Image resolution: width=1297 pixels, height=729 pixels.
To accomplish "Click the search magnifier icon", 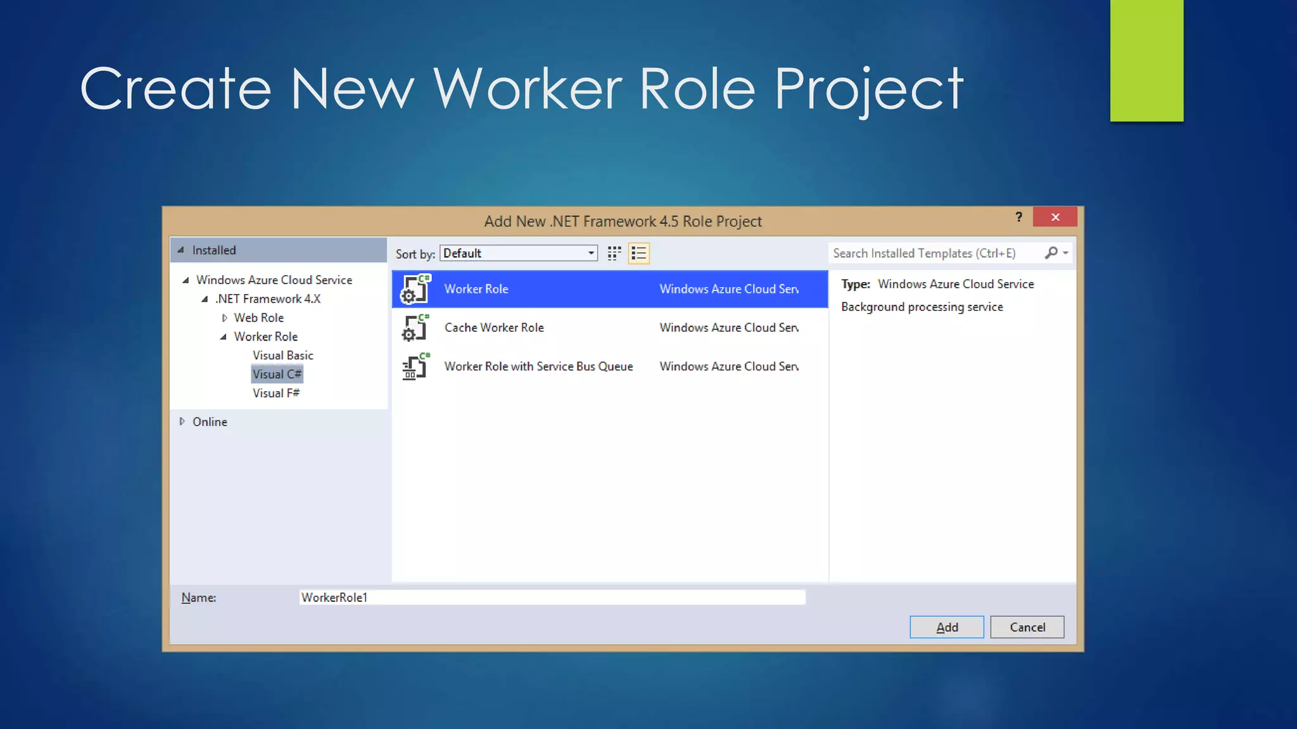I will point(1051,253).
